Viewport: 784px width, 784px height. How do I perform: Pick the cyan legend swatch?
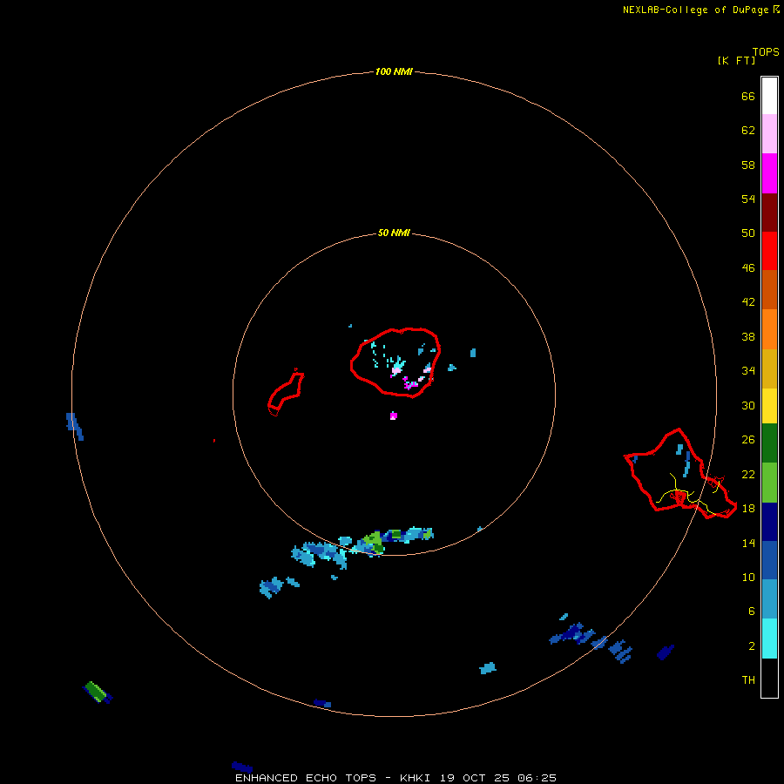click(769, 639)
